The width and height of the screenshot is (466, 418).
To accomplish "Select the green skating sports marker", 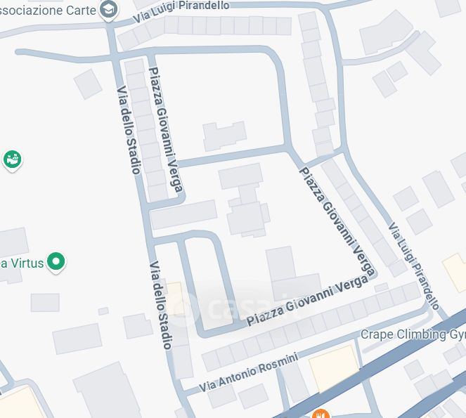I will point(13,160).
